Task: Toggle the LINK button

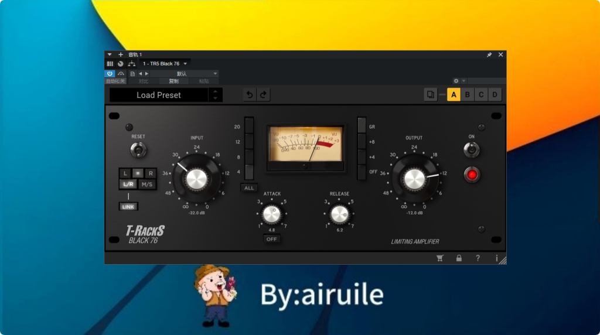Action: coord(128,207)
